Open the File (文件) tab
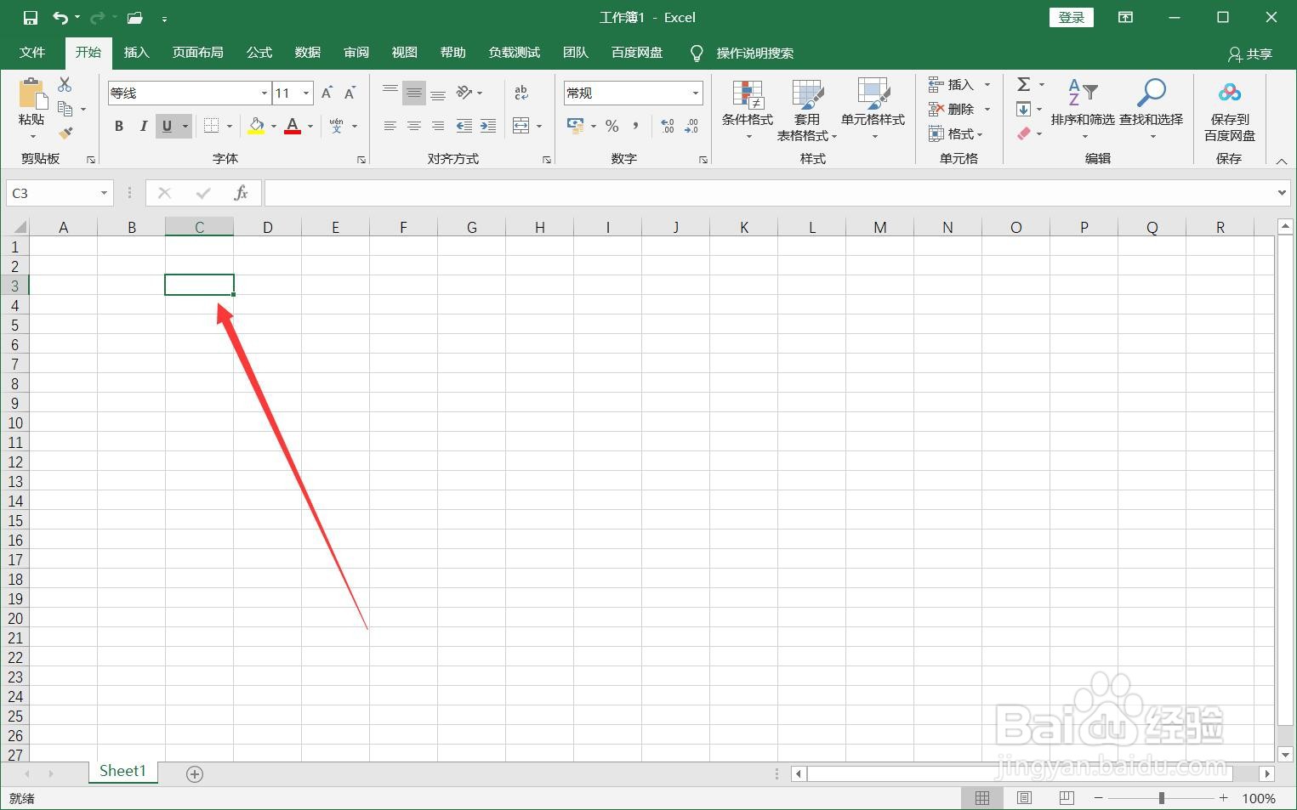Image resolution: width=1297 pixels, height=810 pixels. (32, 53)
